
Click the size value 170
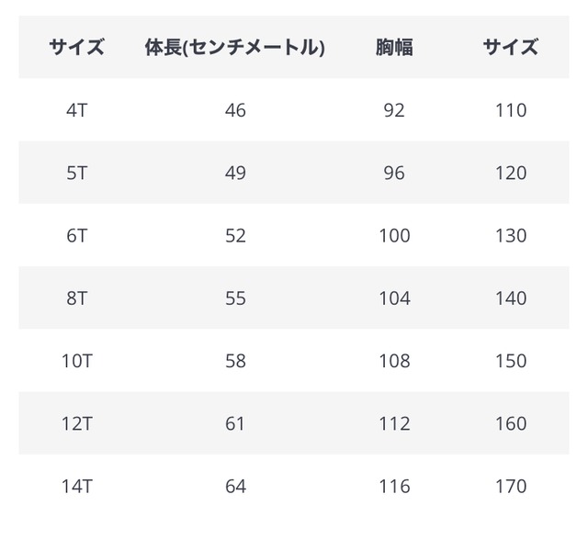point(510,486)
